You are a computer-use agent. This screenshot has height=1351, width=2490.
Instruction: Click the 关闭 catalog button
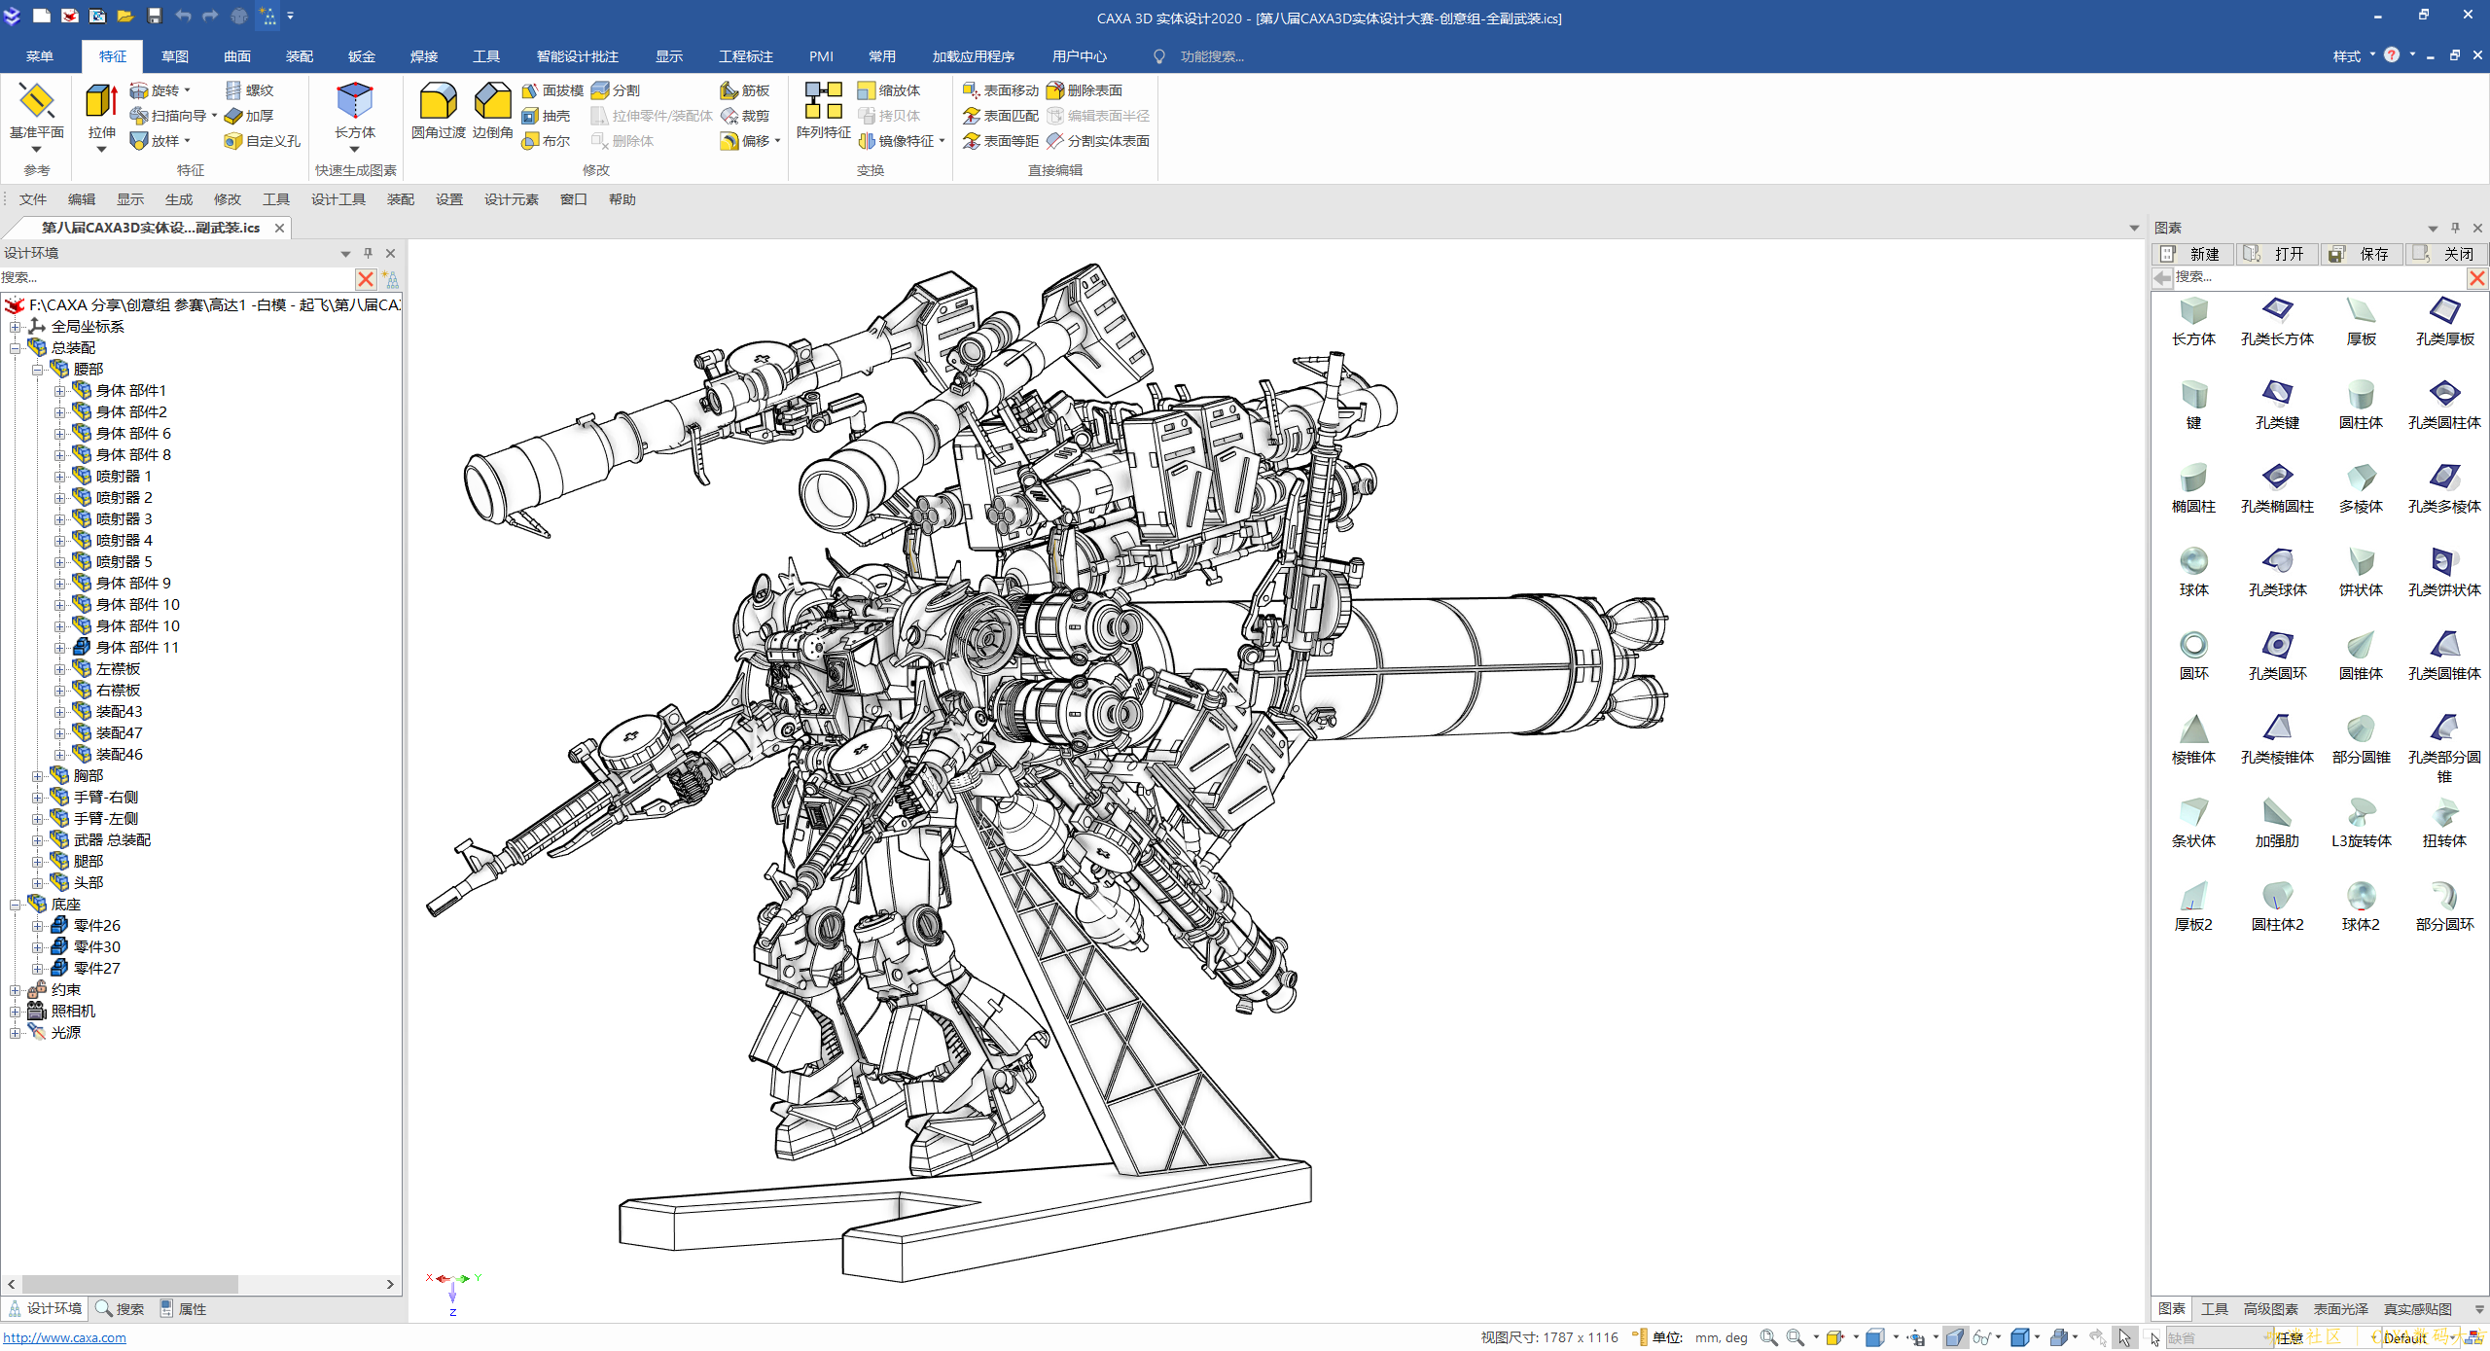click(x=2447, y=254)
